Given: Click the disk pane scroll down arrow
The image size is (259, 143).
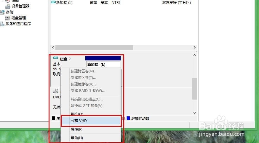Looking at the screenshot, I should click(195, 113).
